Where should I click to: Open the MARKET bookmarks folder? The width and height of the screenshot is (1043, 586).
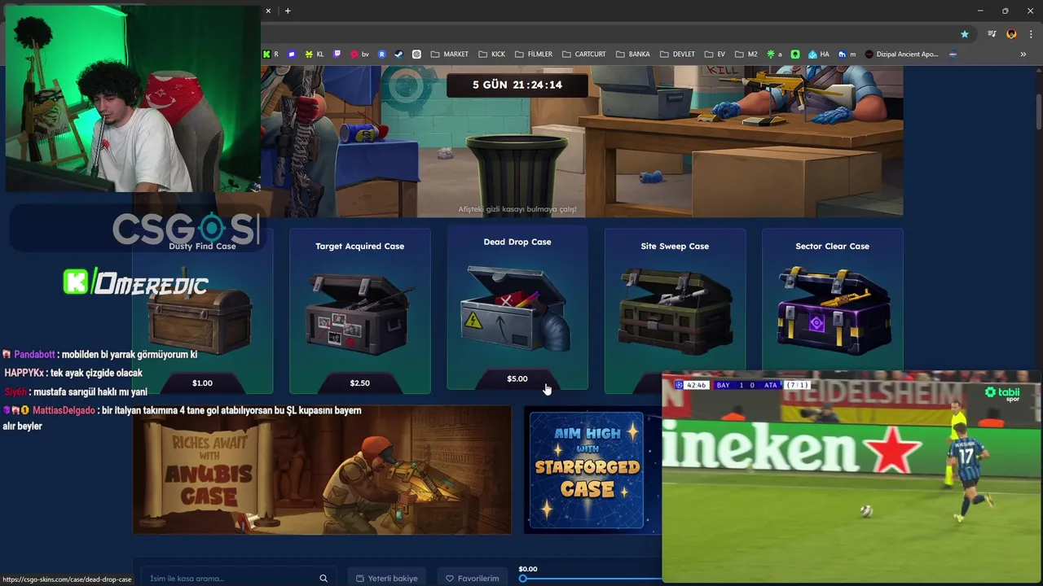tap(450, 55)
